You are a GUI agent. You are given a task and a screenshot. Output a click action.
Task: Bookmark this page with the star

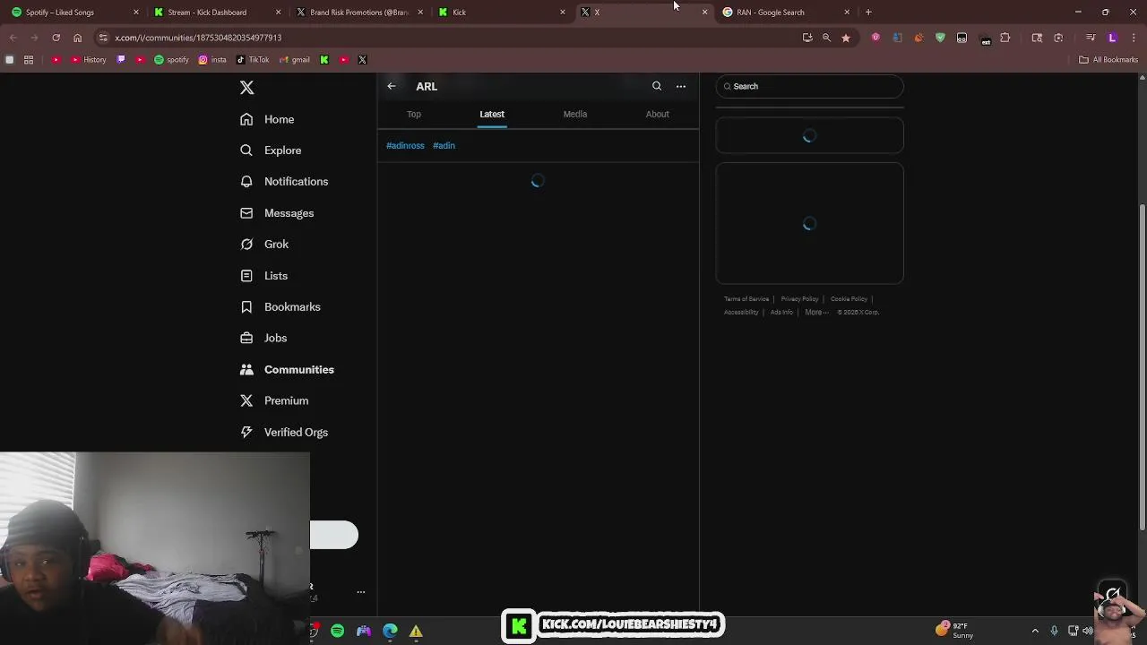[x=846, y=38]
